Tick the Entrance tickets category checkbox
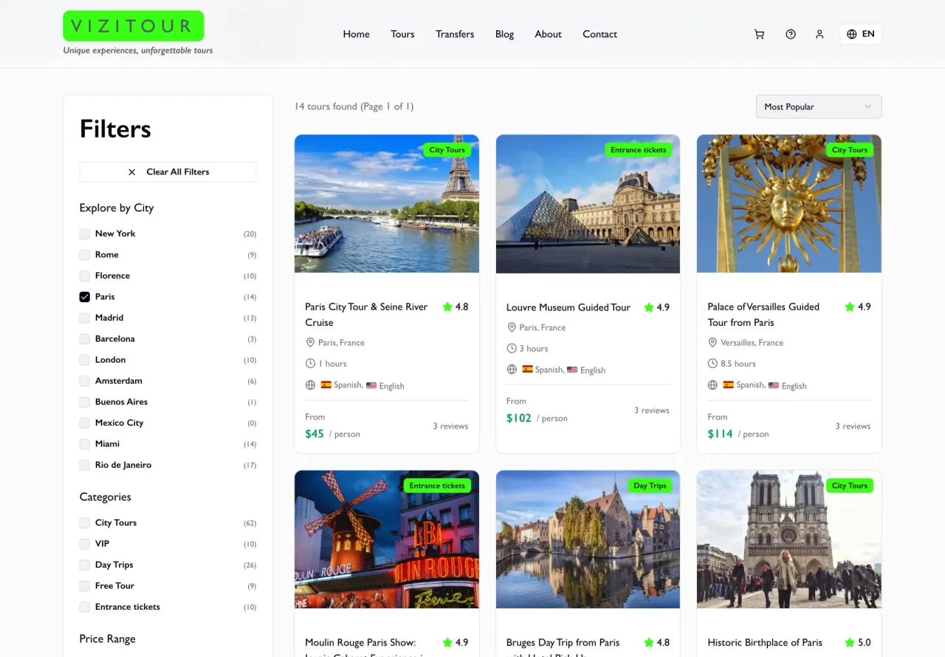 click(85, 607)
